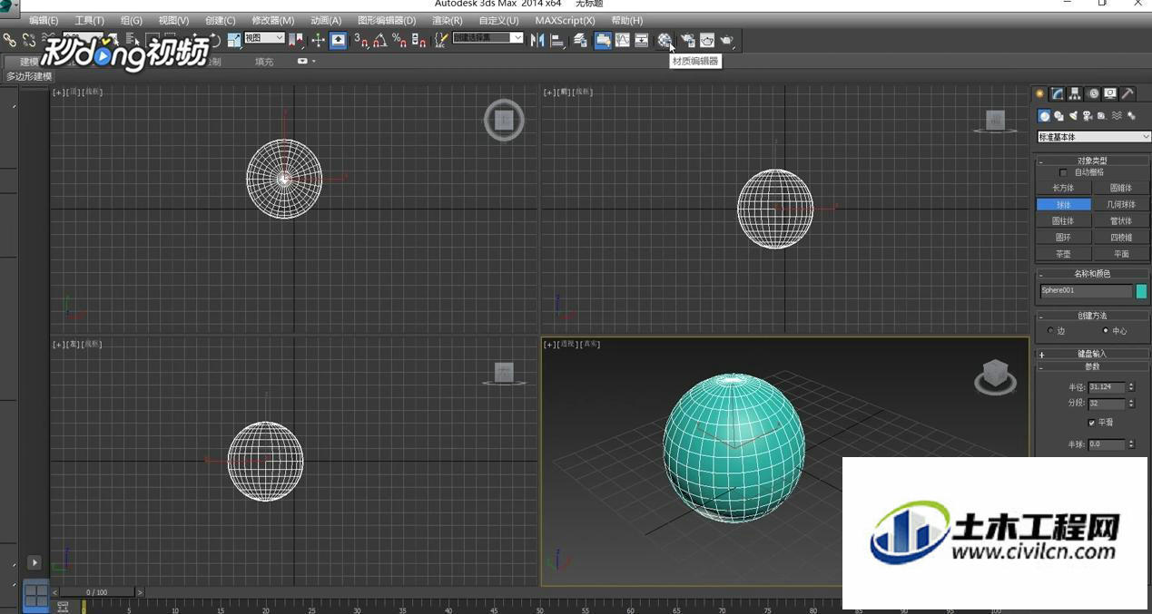
Task: Select the Shapes creation category
Action: (1058, 115)
